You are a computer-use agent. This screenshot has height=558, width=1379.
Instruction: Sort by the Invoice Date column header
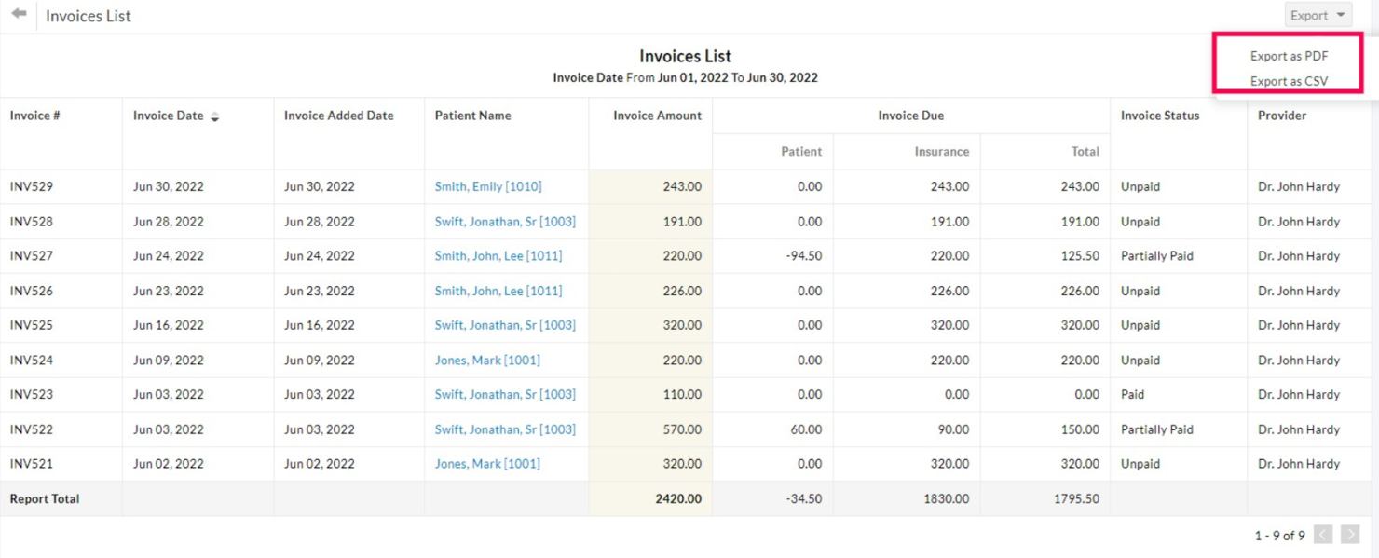tap(170, 115)
